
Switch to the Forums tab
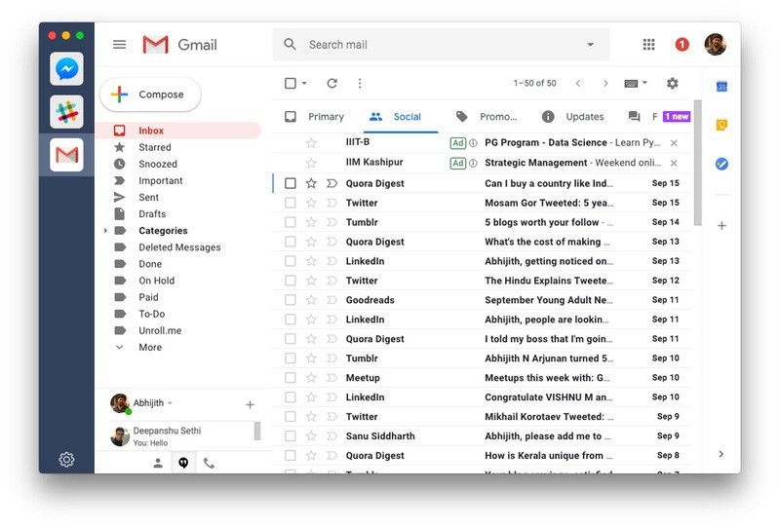click(659, 117)
